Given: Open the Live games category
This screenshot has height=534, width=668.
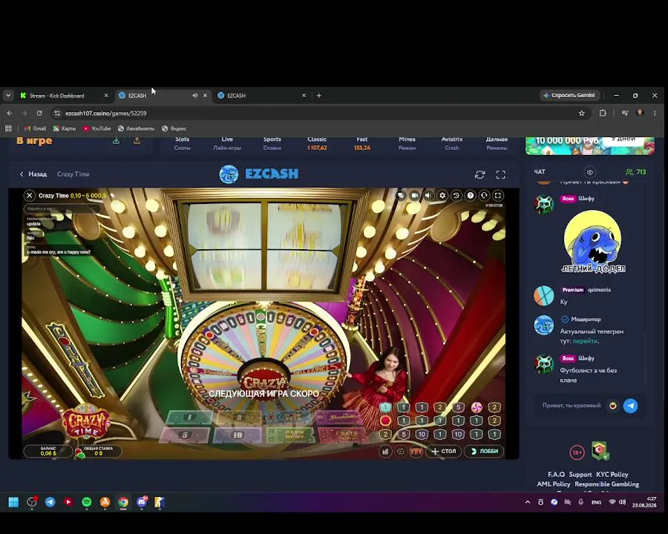Looking at the screenshot, I should pyautogui.click(x=227, y=143).
